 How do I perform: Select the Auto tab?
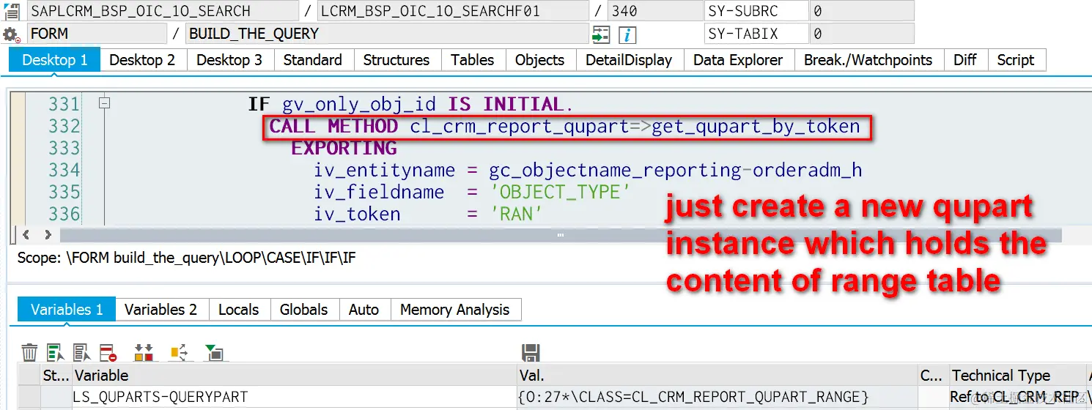pyautogui.click(x=364, y=310)
